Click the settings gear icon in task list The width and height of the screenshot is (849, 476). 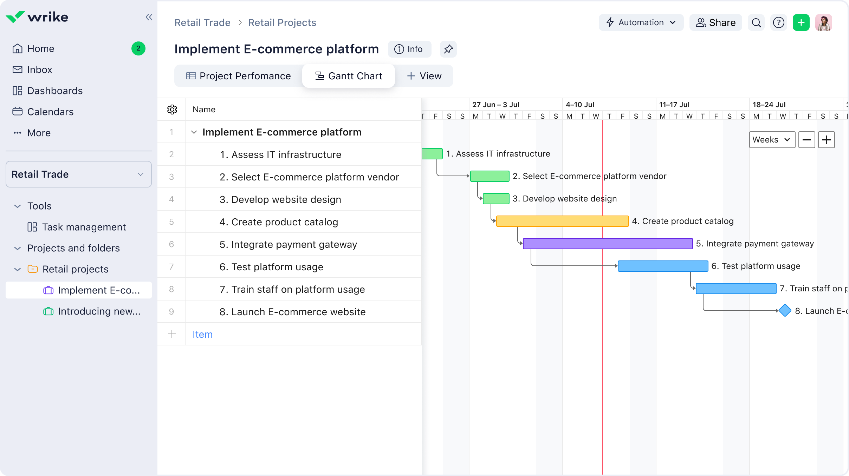[172, 110]
